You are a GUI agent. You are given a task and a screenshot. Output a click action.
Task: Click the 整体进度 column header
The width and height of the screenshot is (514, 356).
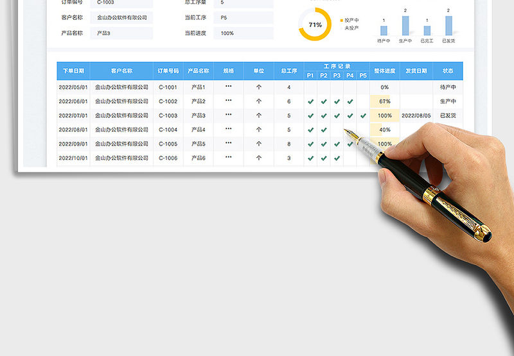(385, 71)
